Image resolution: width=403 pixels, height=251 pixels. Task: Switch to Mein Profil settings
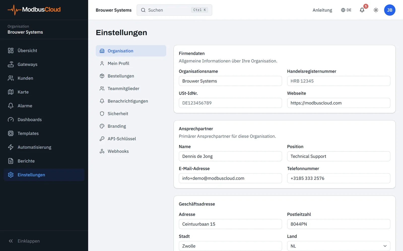pos(131,63)
